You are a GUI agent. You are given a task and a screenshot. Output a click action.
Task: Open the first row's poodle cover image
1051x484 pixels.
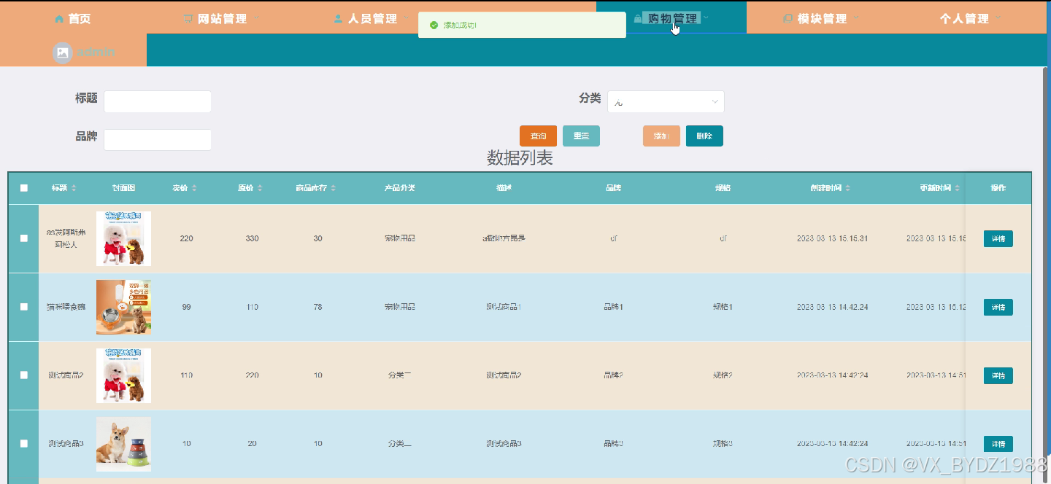[123, 238]
